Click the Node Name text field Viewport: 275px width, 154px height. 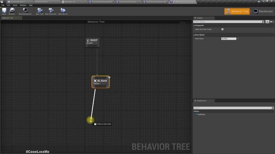click(x=229, y=38)
